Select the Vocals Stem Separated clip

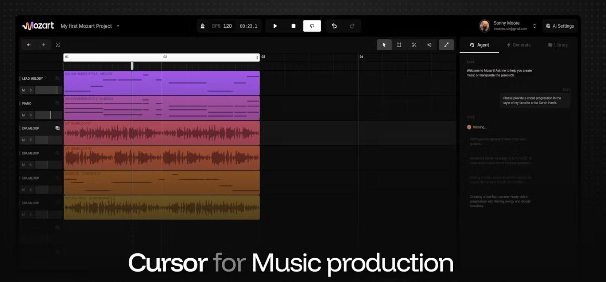[162, 207]
